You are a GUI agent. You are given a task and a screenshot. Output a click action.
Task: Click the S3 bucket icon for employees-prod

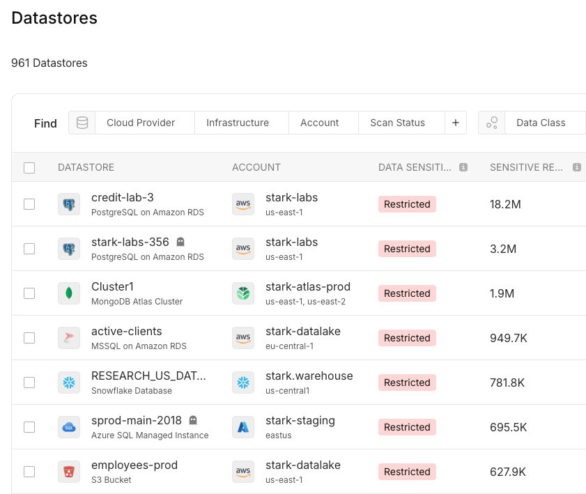(x=69, y=472)
